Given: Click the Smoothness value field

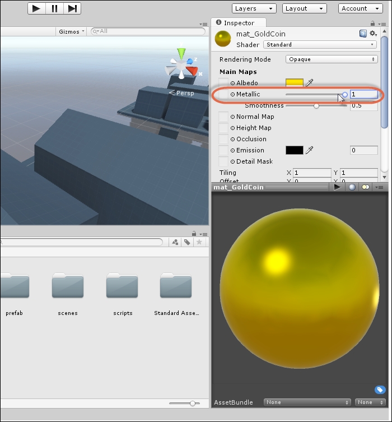Looking at the screenshot, I should (x=364, y=105).
